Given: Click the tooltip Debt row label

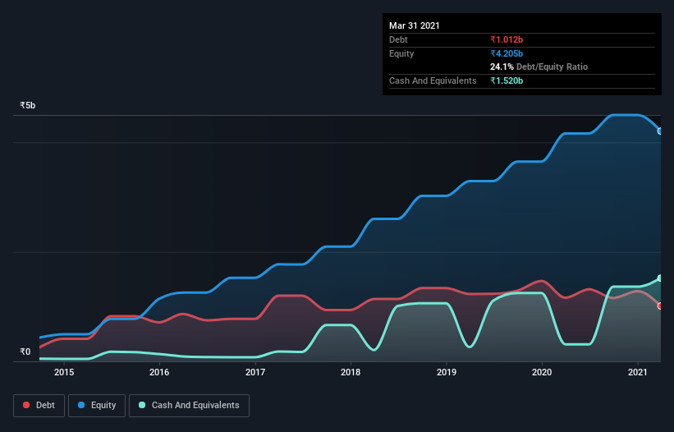Looking at the screenshot, I should click(398, 39).
